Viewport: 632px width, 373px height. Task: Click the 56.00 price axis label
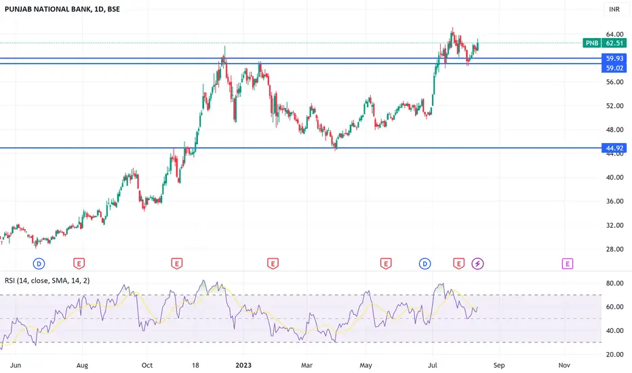coord(614,82)
